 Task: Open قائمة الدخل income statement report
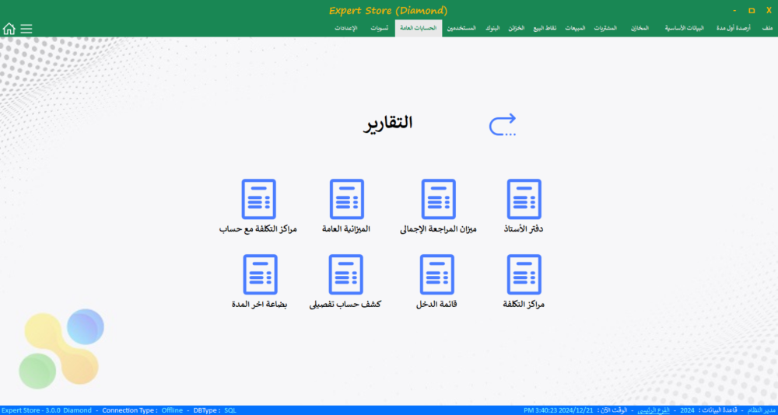pyautogui.click(x=437, y=274)
